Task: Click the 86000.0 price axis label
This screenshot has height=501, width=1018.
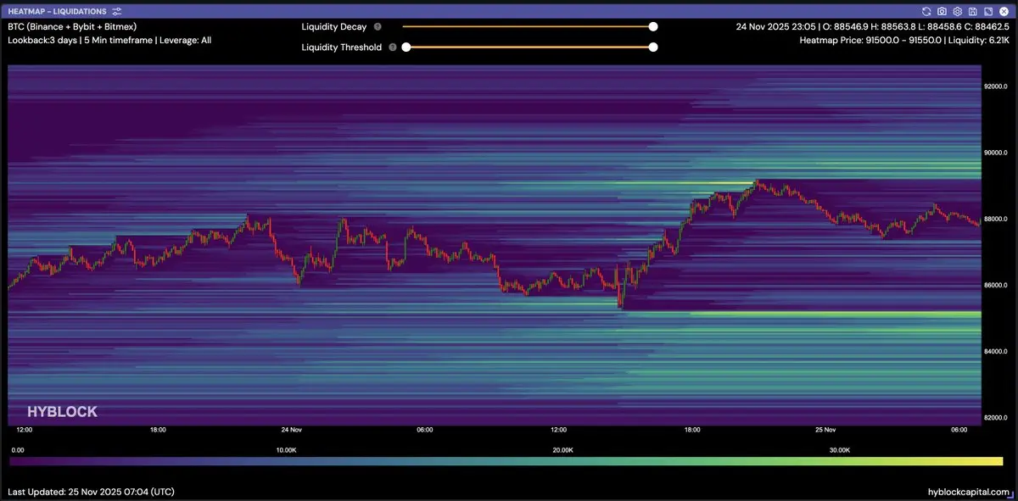Action: pyautogui.click(x=995, y=285)
